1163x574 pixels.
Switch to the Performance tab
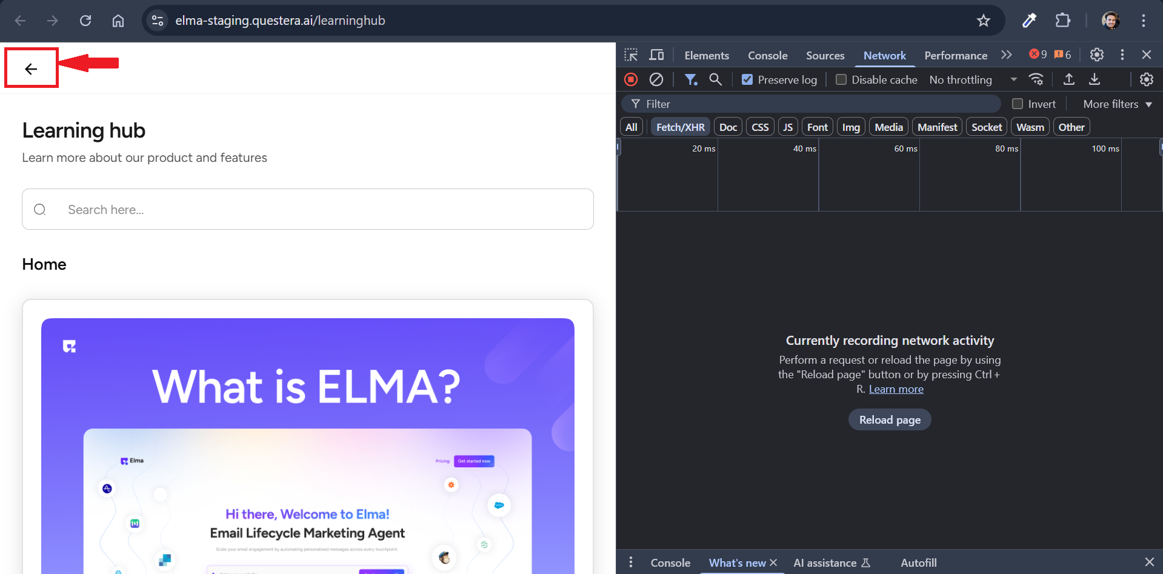pyautogui.click(x=956, y=55)
